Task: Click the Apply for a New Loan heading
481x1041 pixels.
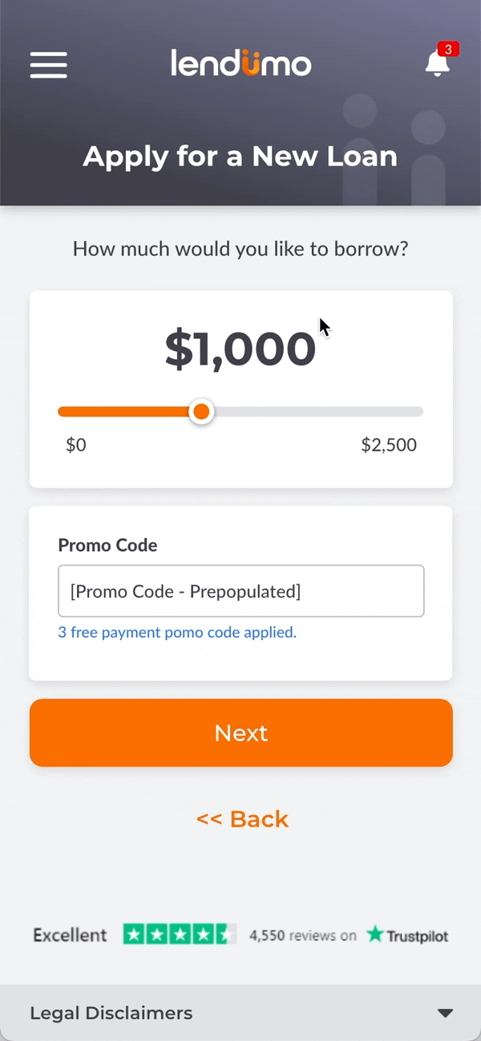Action: [240, 156]
